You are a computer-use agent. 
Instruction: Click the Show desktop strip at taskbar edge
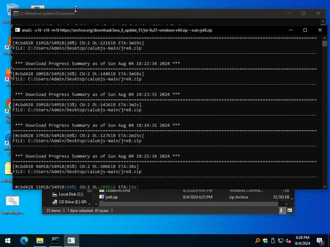point(329,241)
